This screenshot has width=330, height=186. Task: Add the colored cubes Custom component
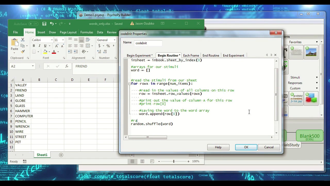[x=311, y=98]
